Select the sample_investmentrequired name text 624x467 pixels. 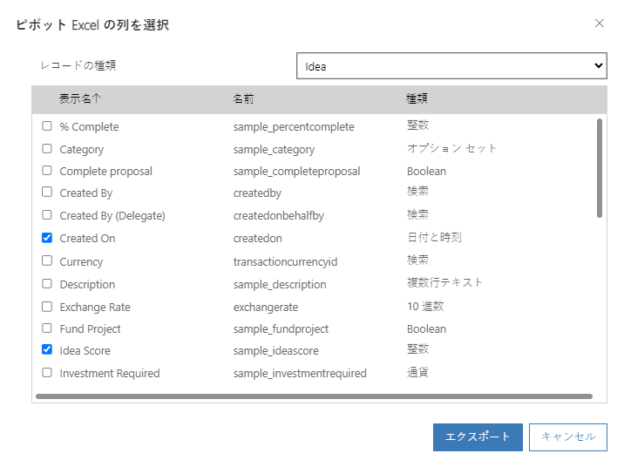pos(300,374)
